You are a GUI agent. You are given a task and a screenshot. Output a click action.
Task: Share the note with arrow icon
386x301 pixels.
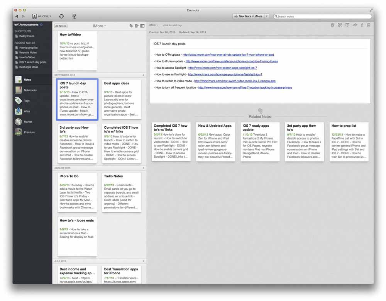click(x=355, y=25)
